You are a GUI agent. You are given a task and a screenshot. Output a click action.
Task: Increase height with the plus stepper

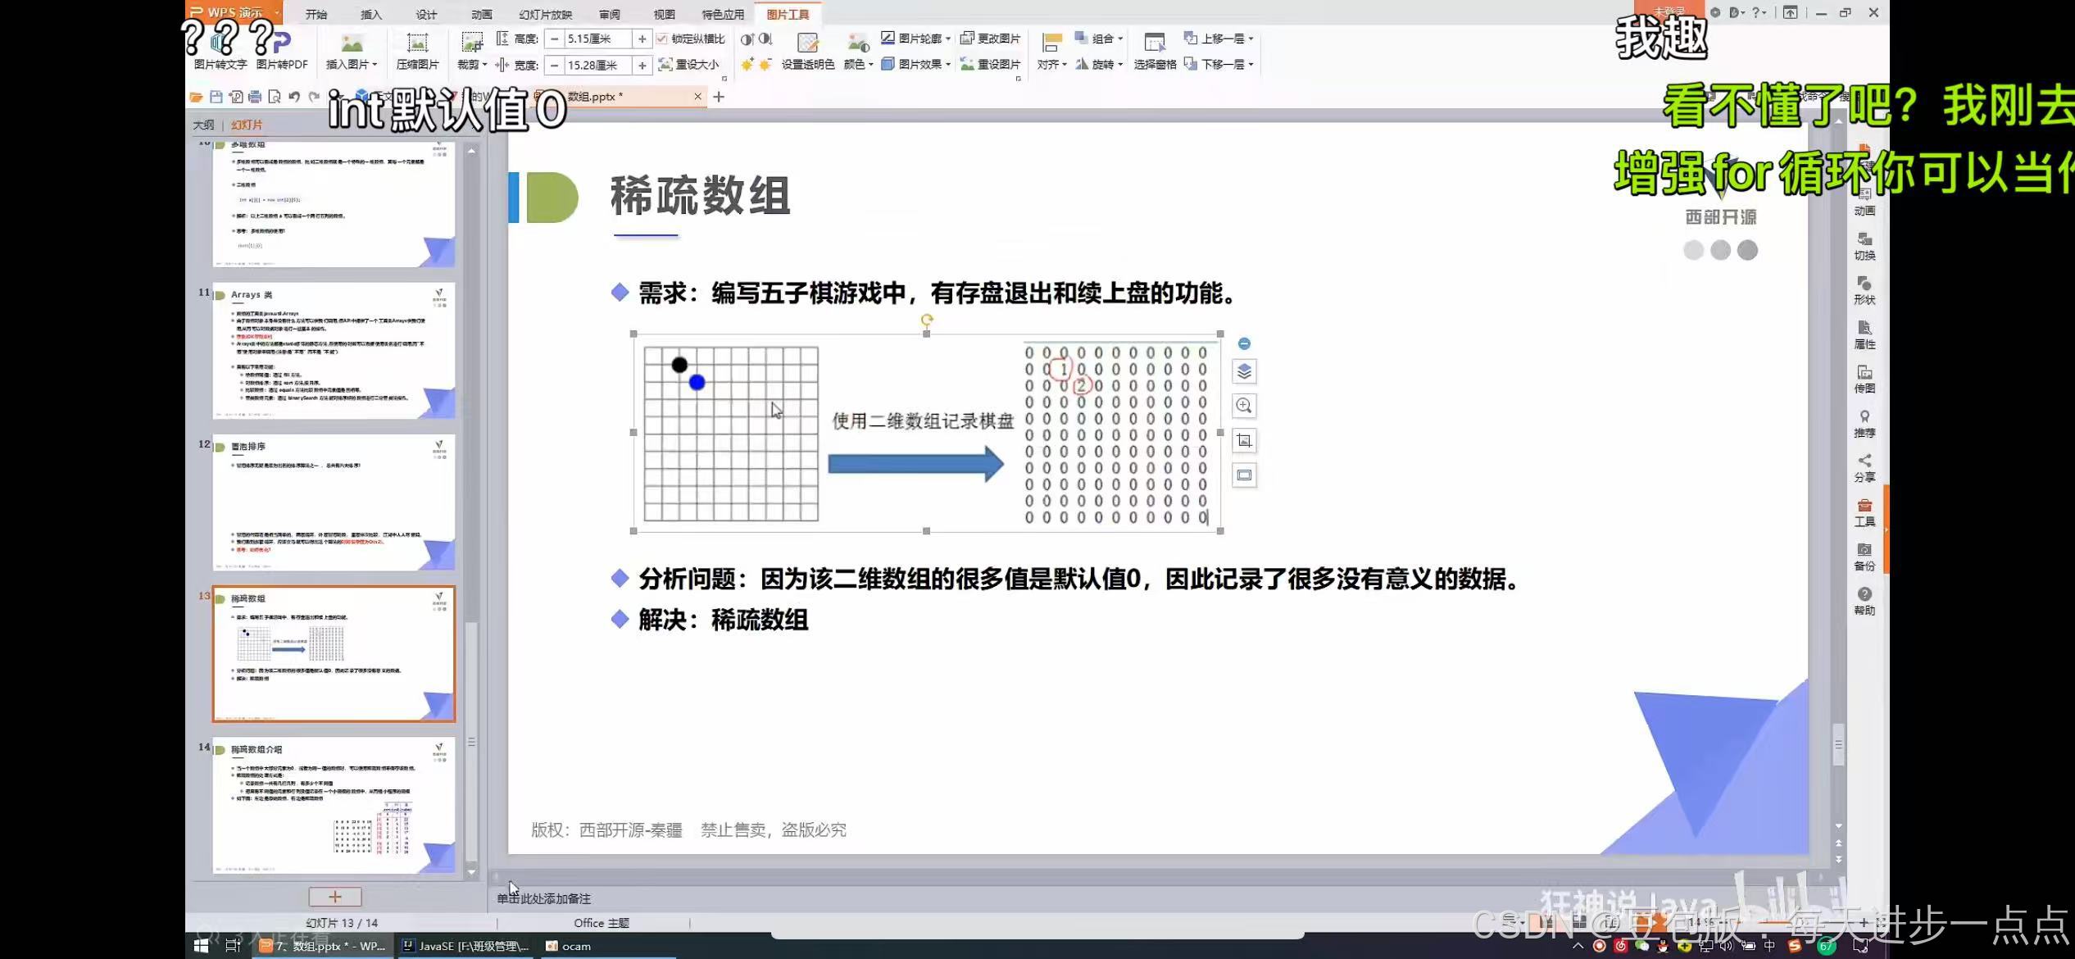(x=642, y=39)
